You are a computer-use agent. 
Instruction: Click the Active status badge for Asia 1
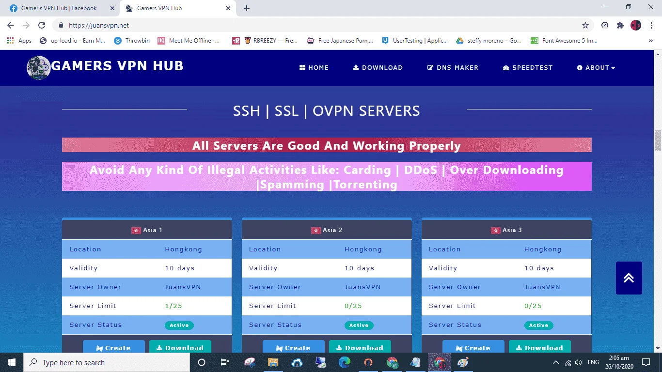(179, 325)
